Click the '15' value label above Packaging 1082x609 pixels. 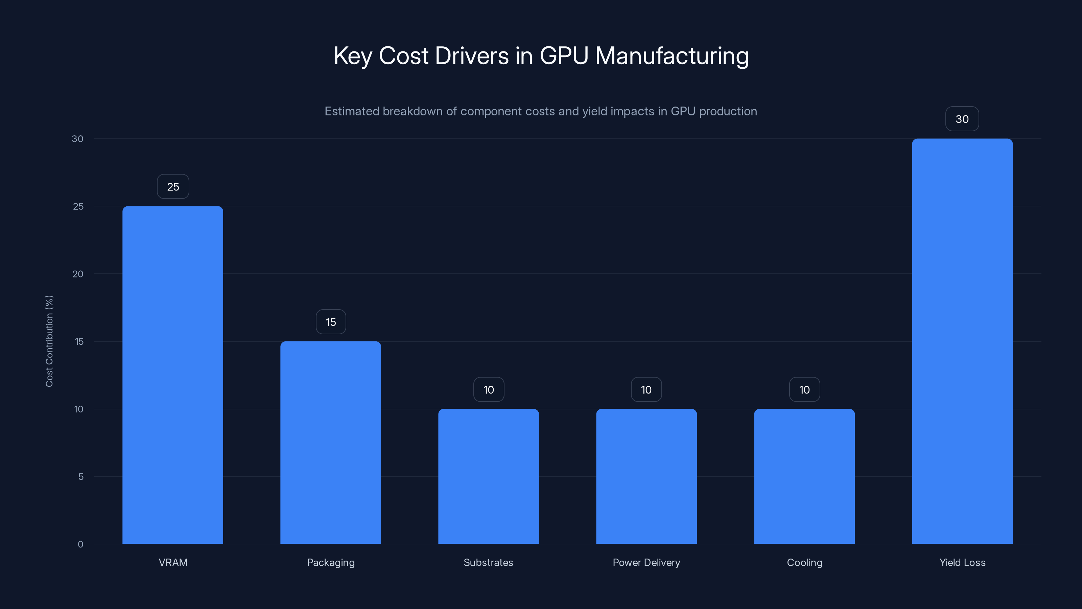[331, 322]
